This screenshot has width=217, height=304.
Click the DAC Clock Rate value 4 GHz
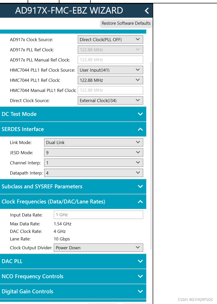60,231
